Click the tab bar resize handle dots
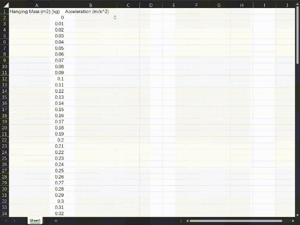This screenshot has width=300, height=225. (181, 221)
